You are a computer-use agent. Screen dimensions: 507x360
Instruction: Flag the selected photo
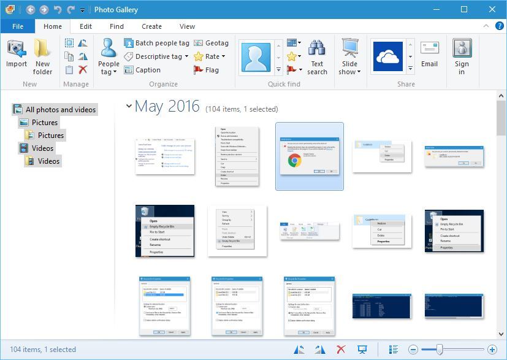[206, 70]
